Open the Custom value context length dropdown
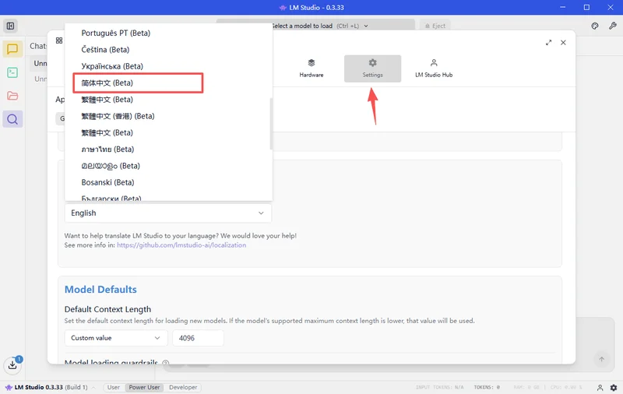Screen dimensions: 623x394 [116, 338]
